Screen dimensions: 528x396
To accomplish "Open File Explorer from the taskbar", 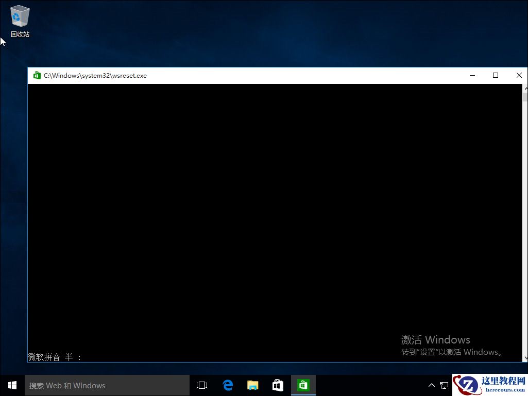I will [252, 385].
